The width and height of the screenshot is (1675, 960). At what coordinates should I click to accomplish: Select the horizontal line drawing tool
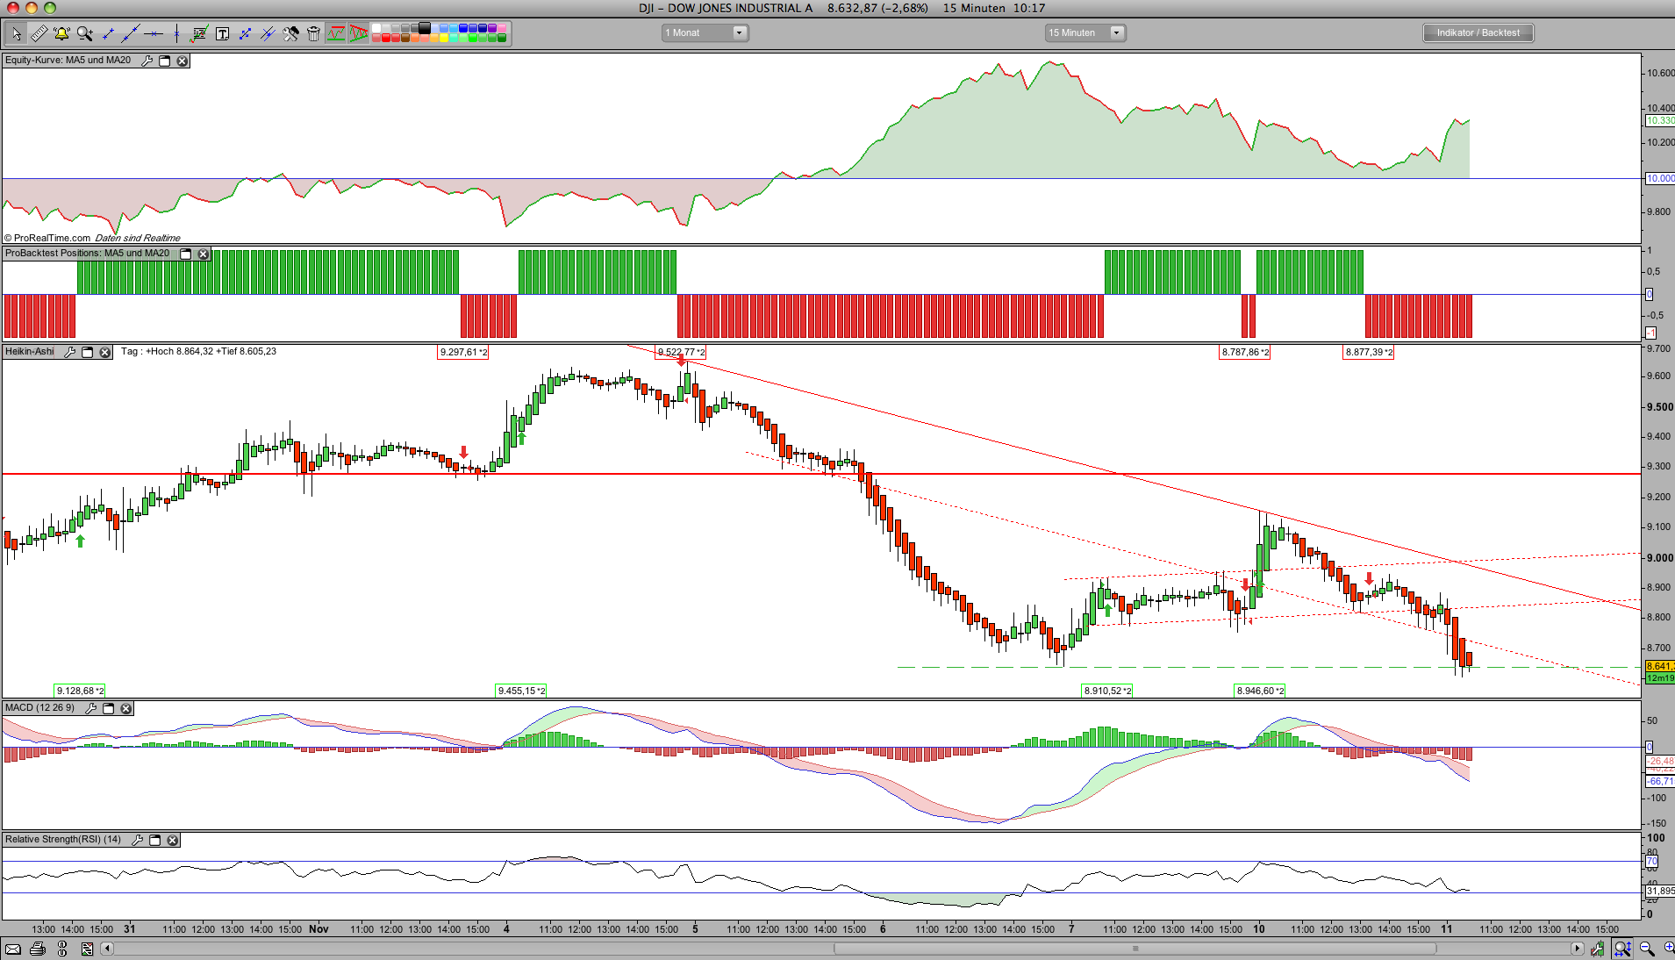click(154, 33)
